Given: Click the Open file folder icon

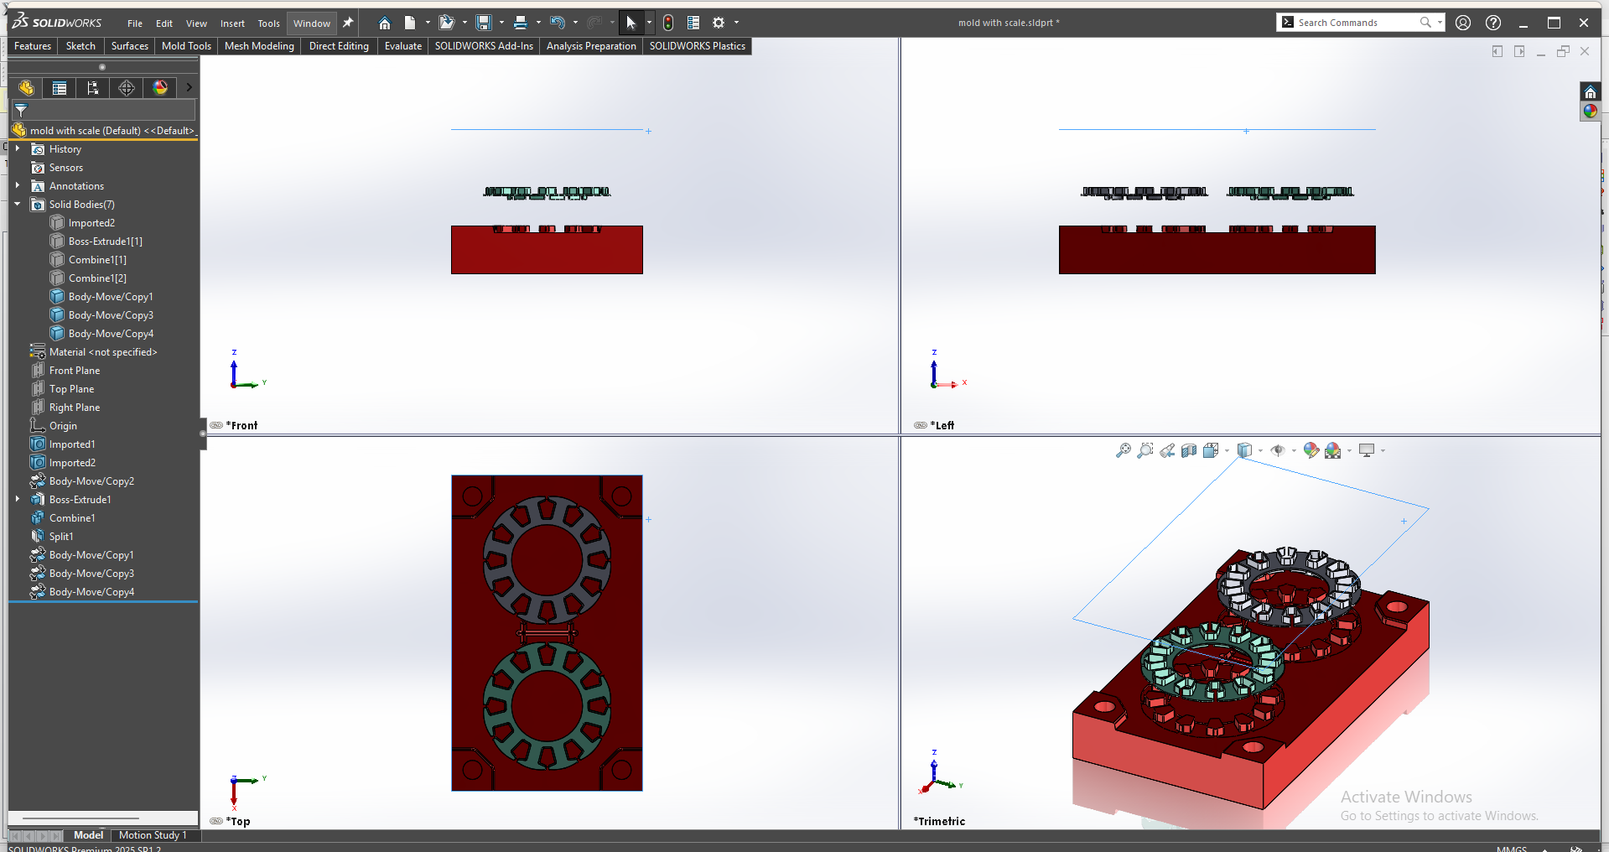Looking at the screenshot, I should [x=446, y=23].
